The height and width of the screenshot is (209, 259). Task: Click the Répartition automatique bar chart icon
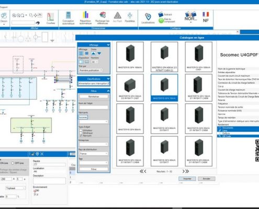pos(85,18)
